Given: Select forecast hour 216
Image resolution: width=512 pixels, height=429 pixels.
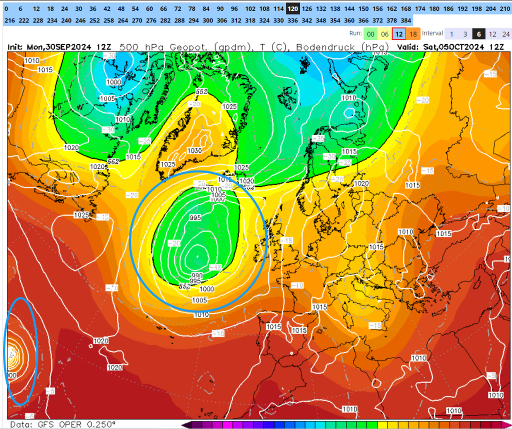Looking at the screenshot, I should (x=10, y=20).
